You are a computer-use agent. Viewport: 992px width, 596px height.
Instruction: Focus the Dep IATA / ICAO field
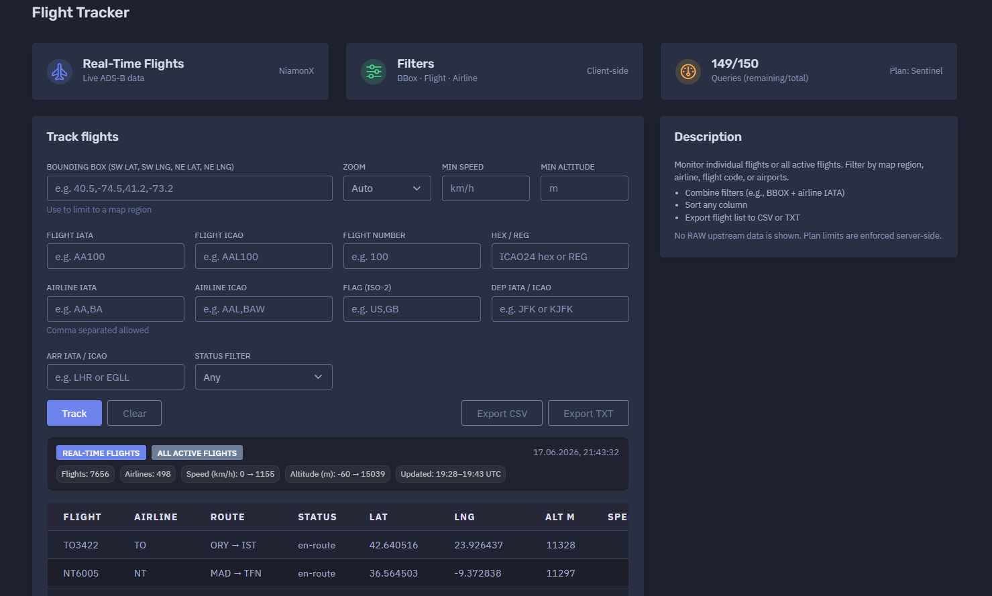(560, 309)
